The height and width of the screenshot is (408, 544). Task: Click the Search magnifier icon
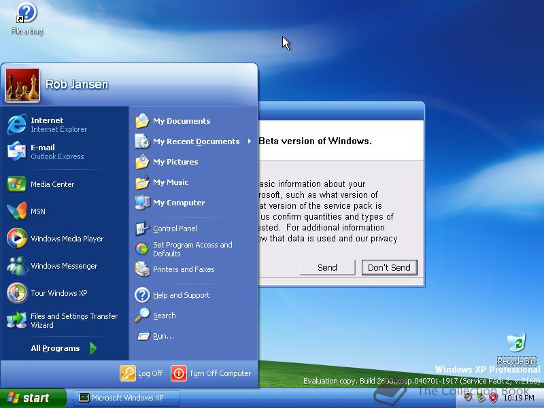tap(142, 316)
